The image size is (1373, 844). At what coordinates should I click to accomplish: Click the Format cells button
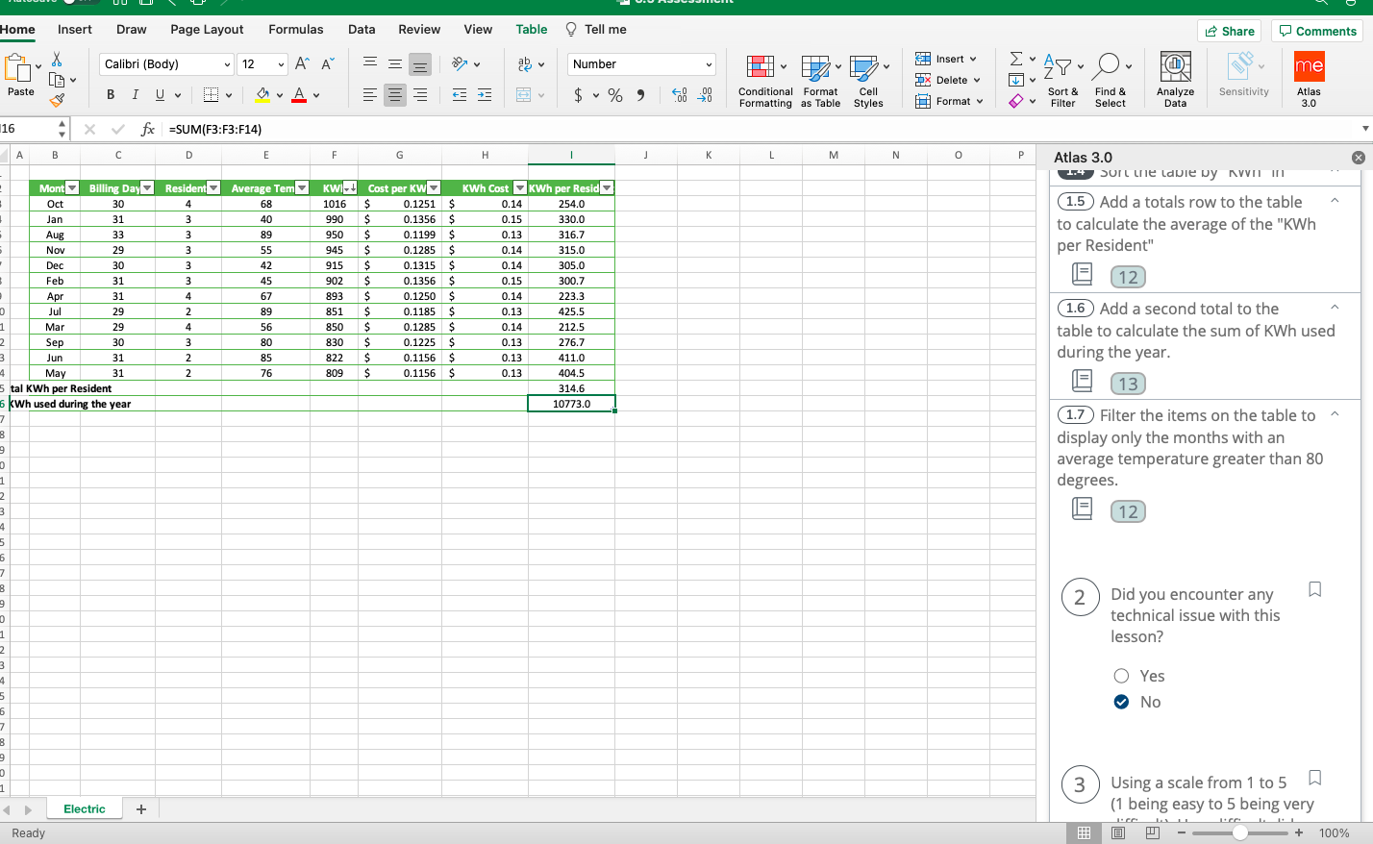(949, 101)
